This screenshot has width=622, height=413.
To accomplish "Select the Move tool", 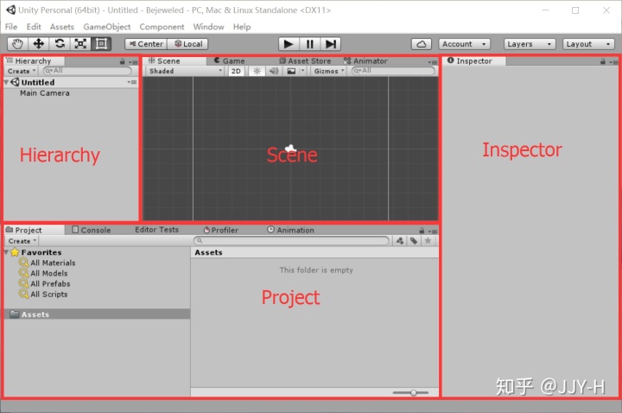I will pos(39,44).
